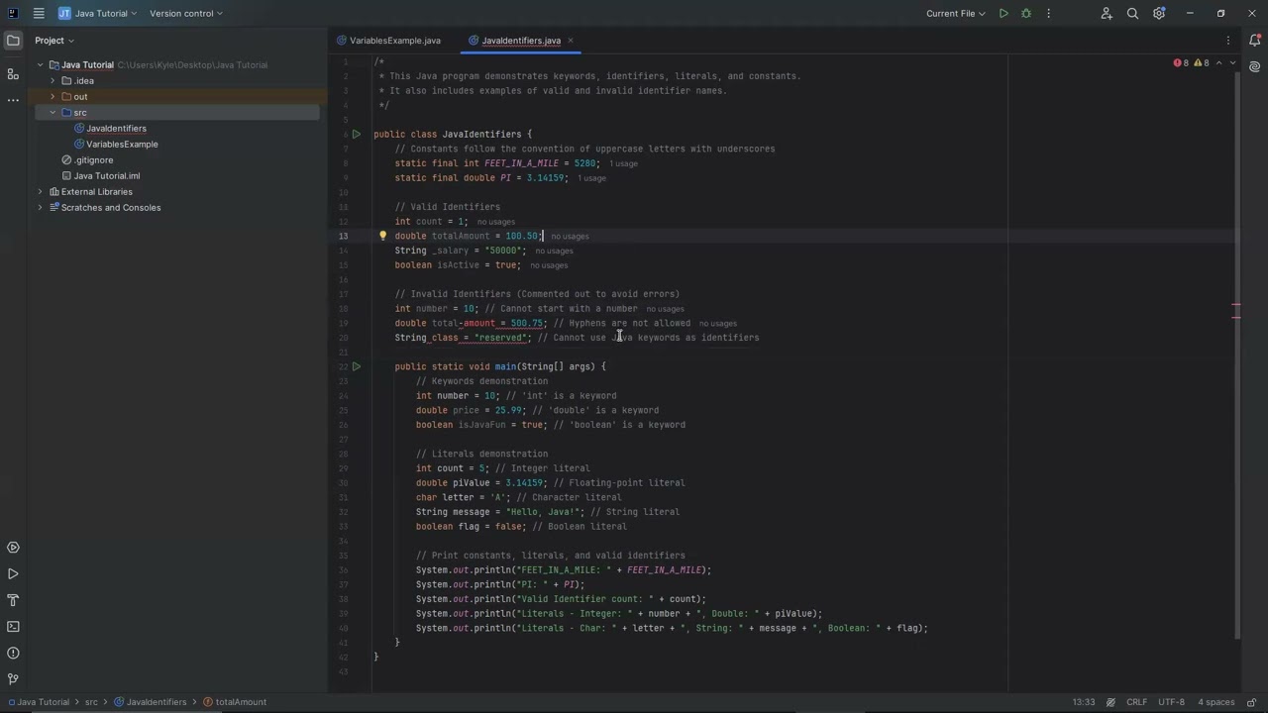This screenshot has height=713, width=1268.
Task: Change line separator CRLF in status bar
Action: point(1136,702)
